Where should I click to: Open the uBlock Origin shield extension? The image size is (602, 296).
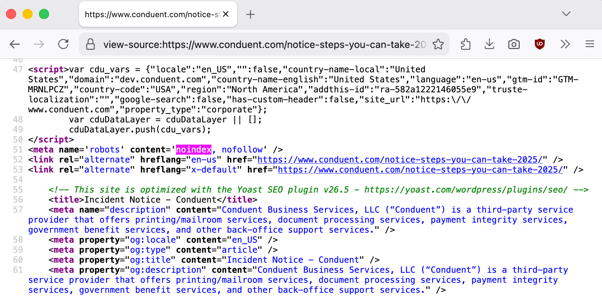click(539, 44)
